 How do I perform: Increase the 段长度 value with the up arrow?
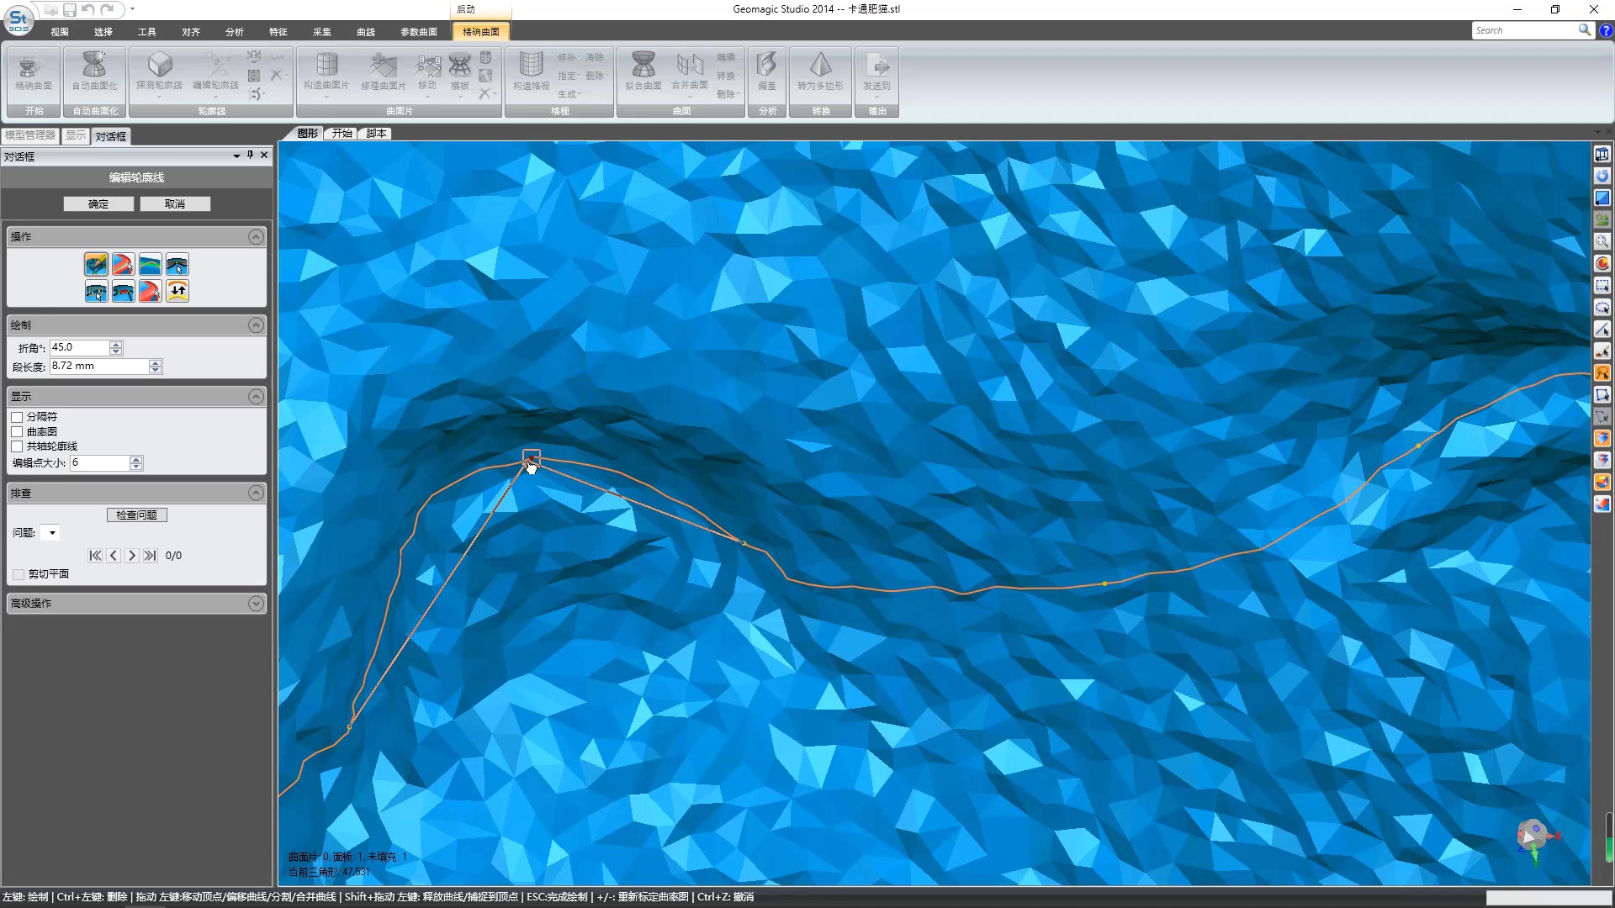pos(155,363)
